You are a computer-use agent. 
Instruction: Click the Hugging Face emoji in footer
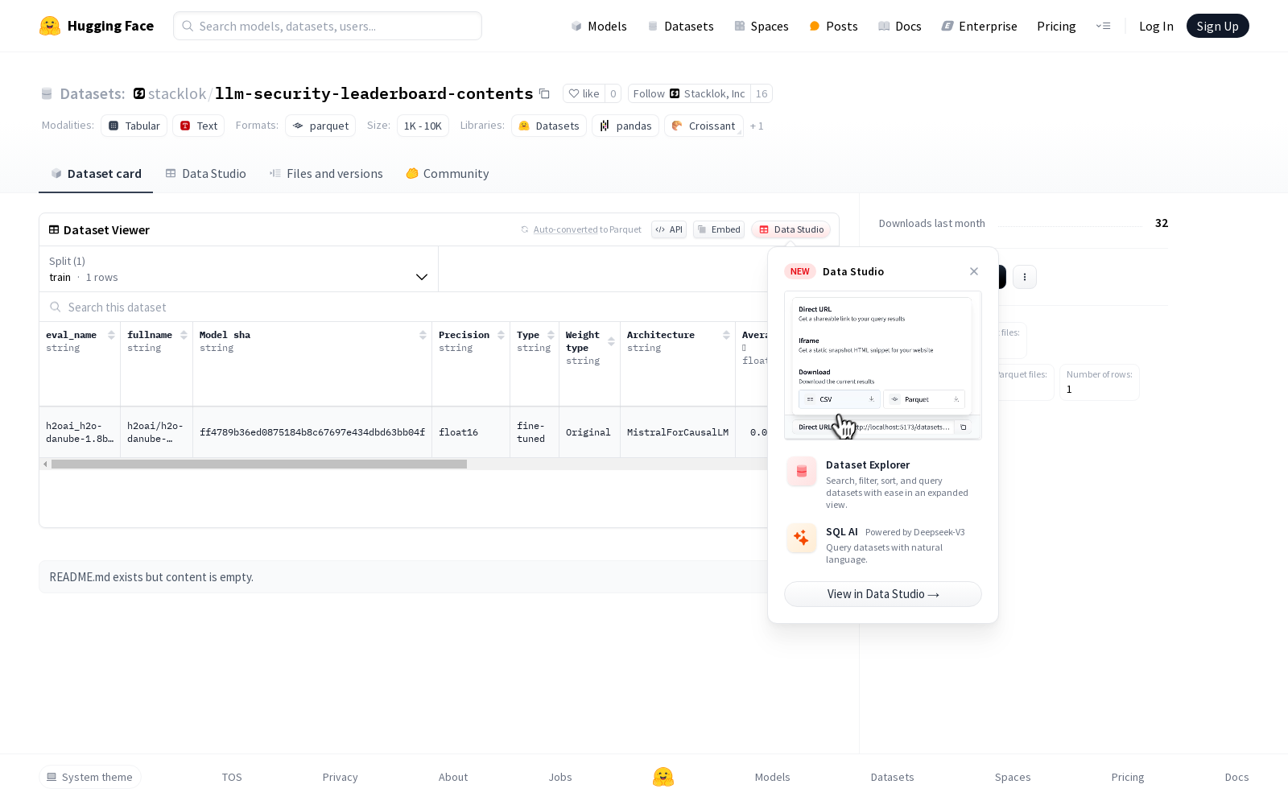pyautogui.click(x=663, y=777)
